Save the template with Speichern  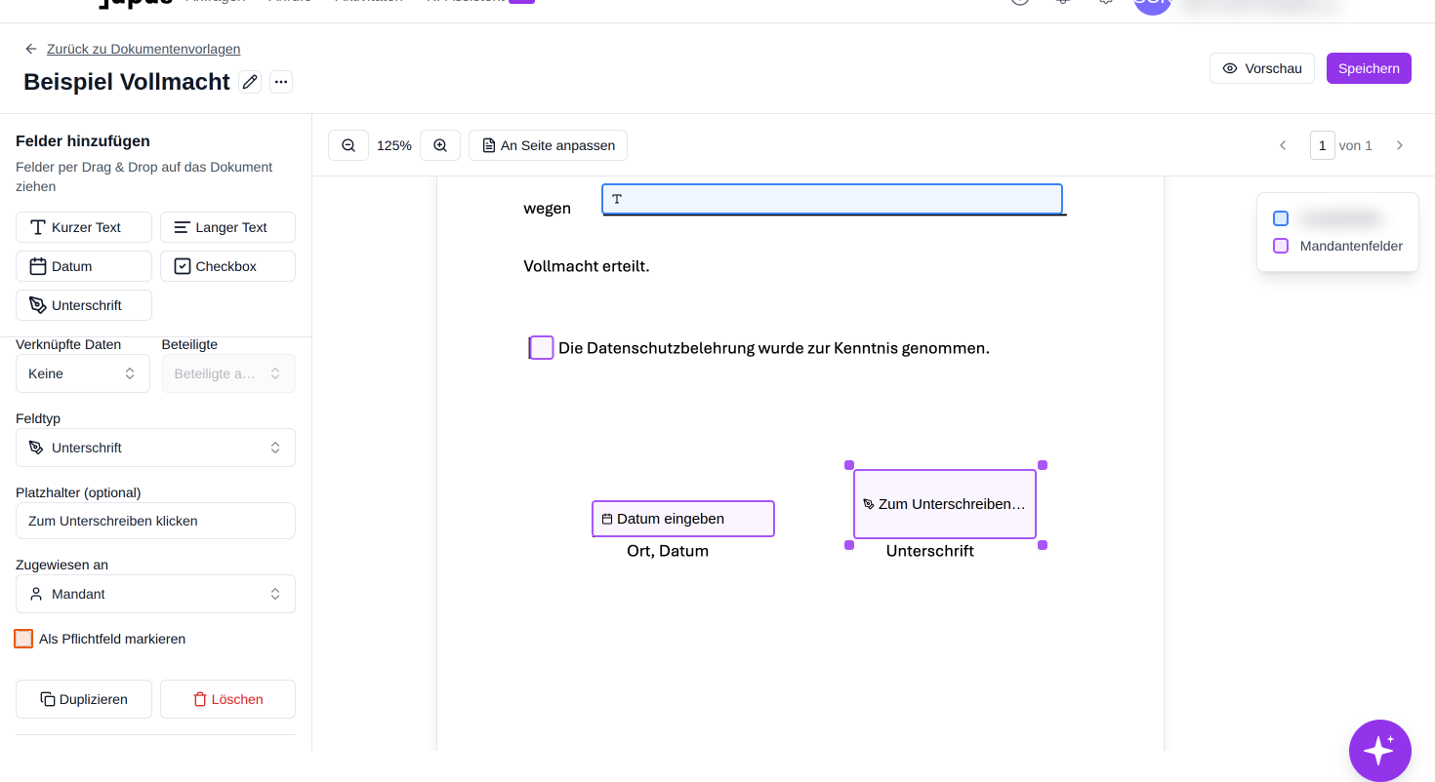(1369, 68)
